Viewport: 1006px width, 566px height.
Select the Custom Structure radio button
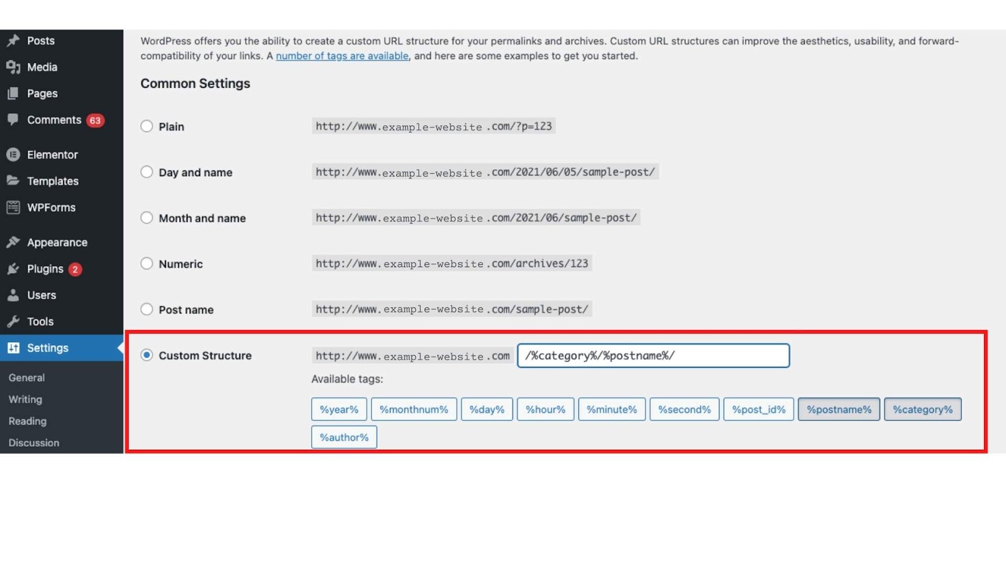click(x=146, y=355)
